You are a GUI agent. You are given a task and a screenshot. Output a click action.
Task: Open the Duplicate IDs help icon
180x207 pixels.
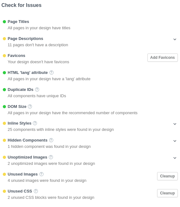(37, 90)
